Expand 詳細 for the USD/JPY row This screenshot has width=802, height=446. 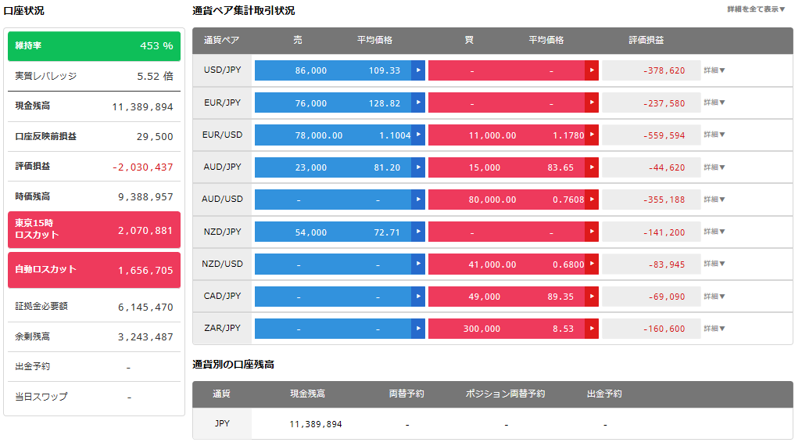click(714, 70)
